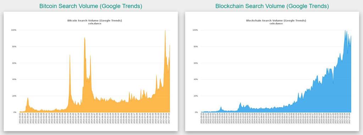Screen dimensions: 363x135
Task: Click the 100% y-axis label on Bitcoin chart
Action: pos(13,30)
